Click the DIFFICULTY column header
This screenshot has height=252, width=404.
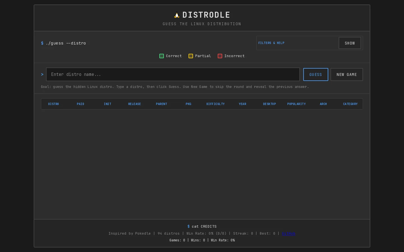click(x=215, y=104)
